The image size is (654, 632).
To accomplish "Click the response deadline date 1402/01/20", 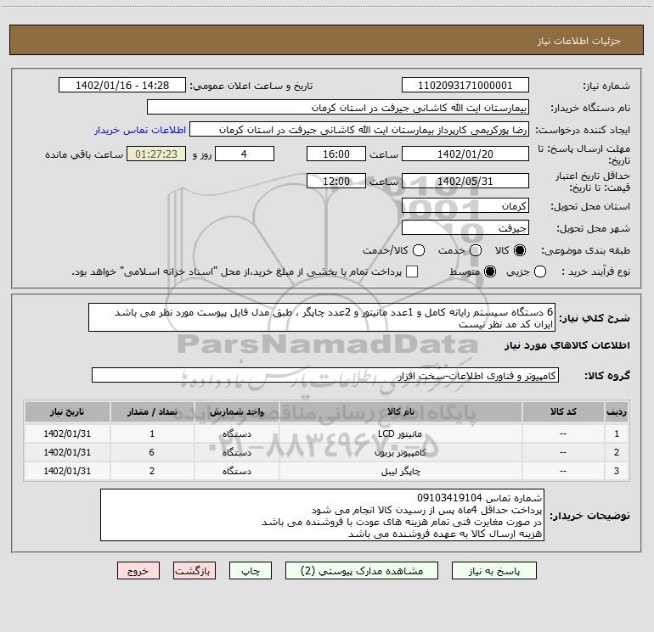I will click(x=465, y=154).
